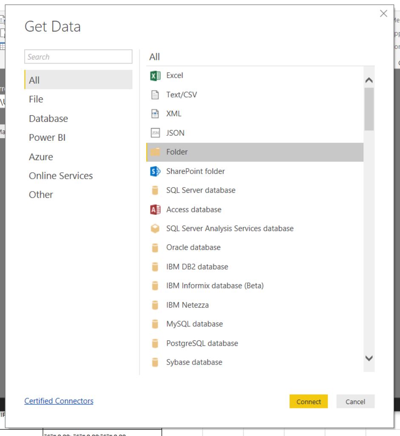Show the Online Services category

(x=61, y=176)
